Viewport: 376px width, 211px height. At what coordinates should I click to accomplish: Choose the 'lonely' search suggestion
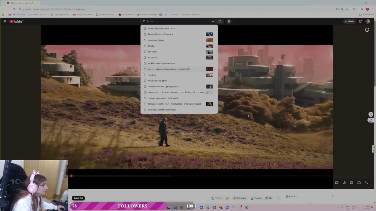coord(179,46)
